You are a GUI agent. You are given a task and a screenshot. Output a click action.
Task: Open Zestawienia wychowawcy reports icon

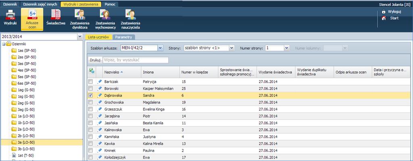(105, 15)
